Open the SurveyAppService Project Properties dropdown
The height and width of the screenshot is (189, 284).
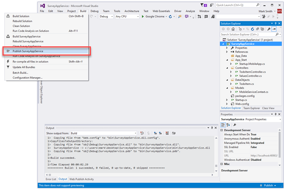[280, 119]
